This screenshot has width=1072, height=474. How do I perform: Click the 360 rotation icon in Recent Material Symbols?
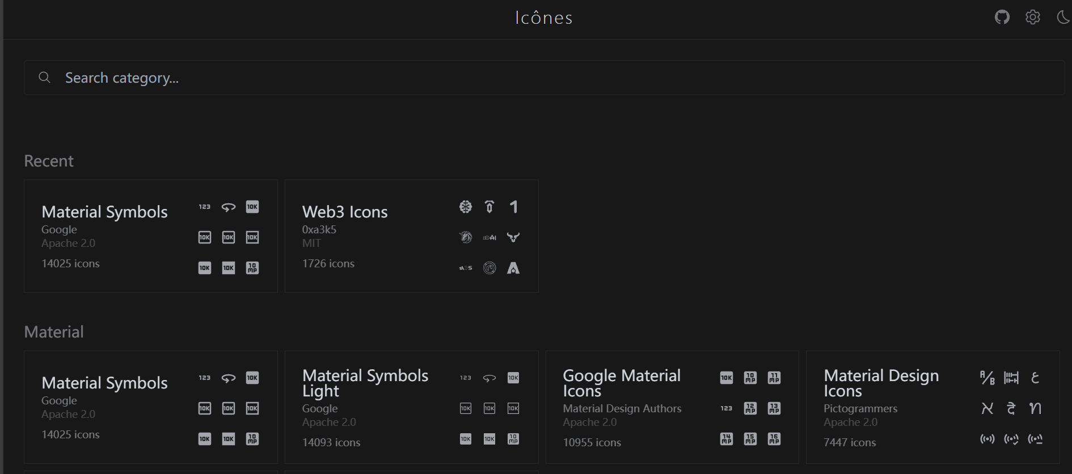(229, 207)
